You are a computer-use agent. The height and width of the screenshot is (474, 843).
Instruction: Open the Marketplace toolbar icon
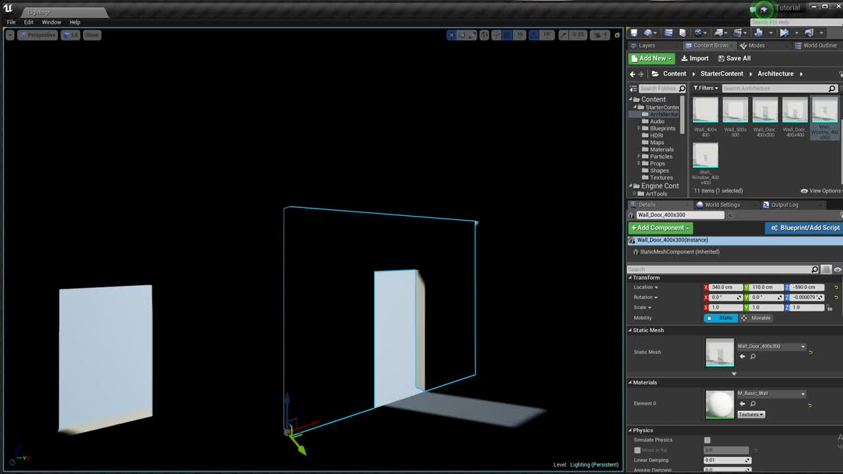(682, 32)
